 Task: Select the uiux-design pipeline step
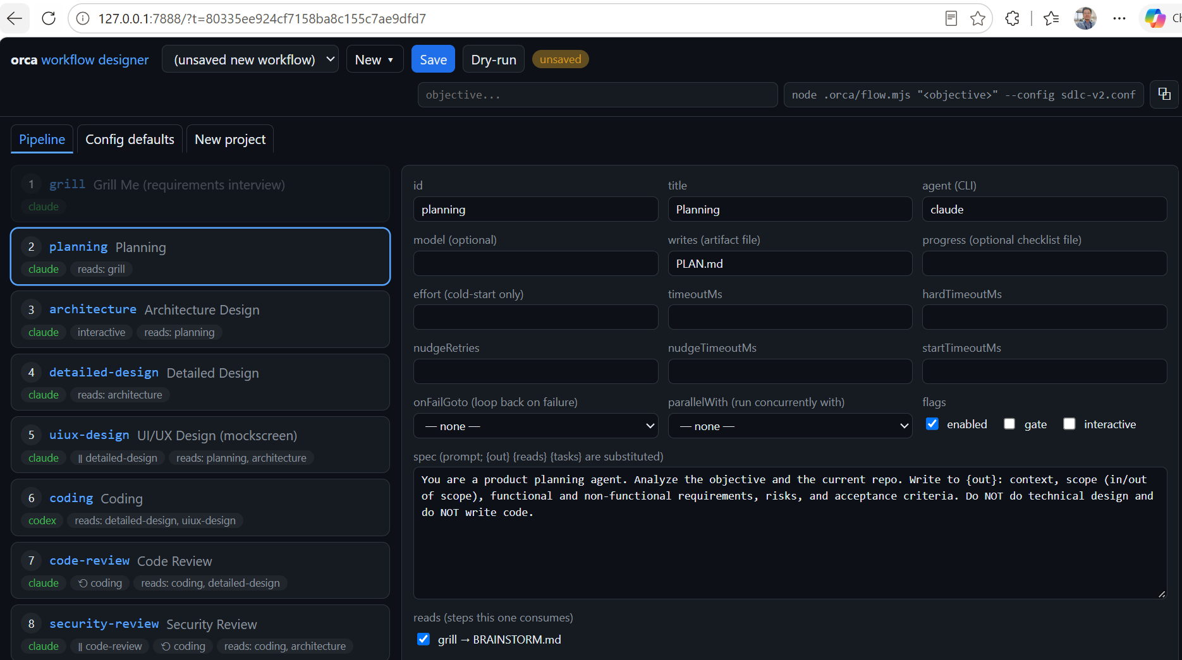pyautogui.click(x=200, y=445)
